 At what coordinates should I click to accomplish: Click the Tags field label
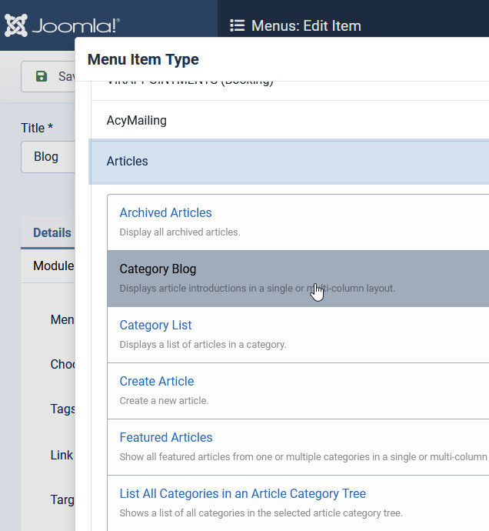(62, 409)
